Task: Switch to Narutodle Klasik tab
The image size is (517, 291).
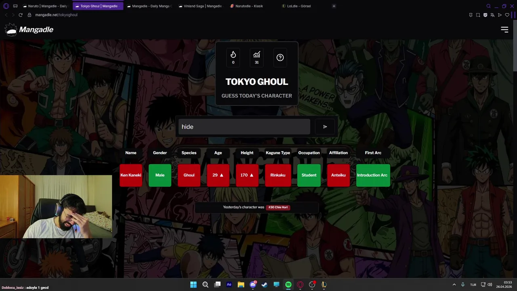Action: [252, 6]
